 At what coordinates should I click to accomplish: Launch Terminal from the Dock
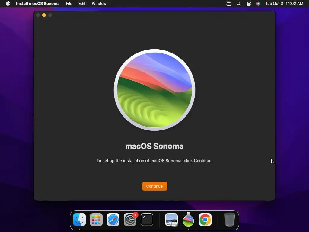147,220
